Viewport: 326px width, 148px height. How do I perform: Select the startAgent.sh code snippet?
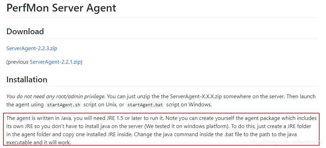[64, 105]
